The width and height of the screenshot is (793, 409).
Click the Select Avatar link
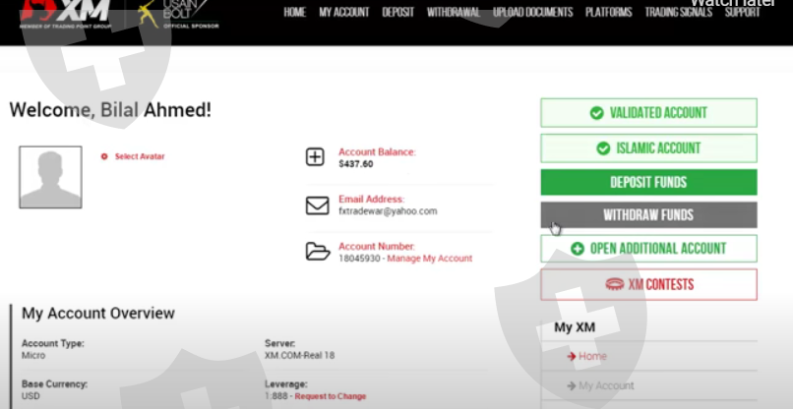click(x=140, y=156)
